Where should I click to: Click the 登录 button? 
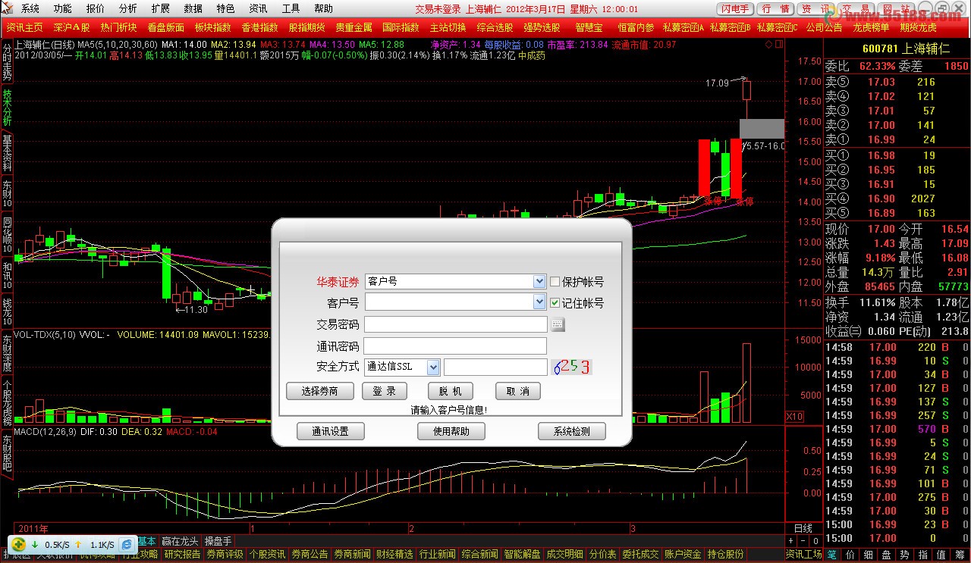(385, 391)
